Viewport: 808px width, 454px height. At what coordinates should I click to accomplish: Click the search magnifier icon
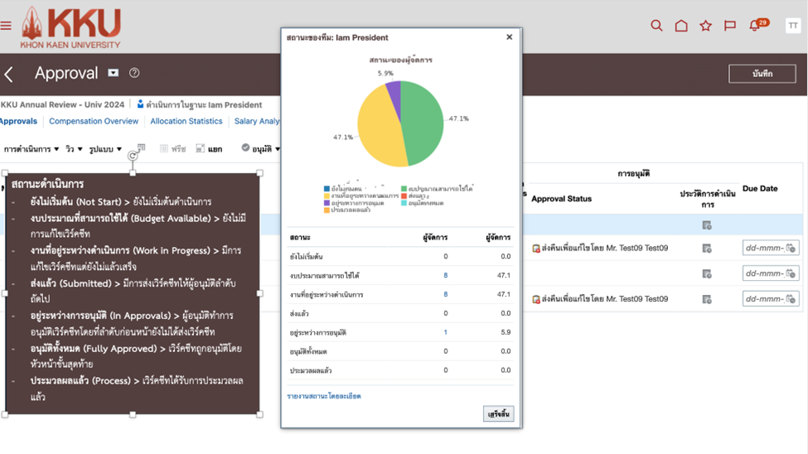point(656,26)
